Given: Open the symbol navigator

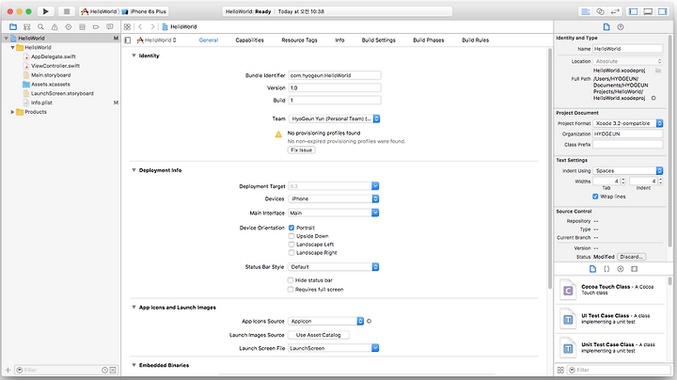Looking at the screenshot, I should 26,26.
